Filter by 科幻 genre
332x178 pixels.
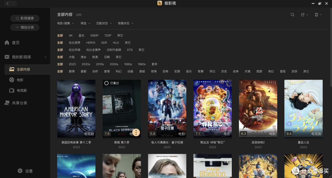click(x=119, y=71)
